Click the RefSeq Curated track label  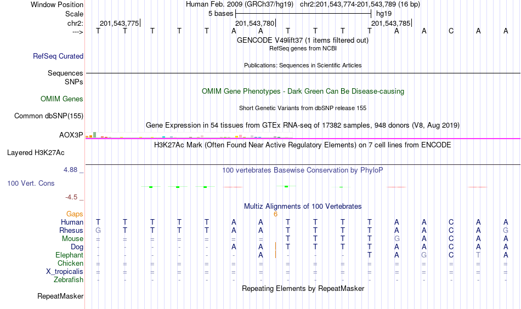tap(58, 56)
